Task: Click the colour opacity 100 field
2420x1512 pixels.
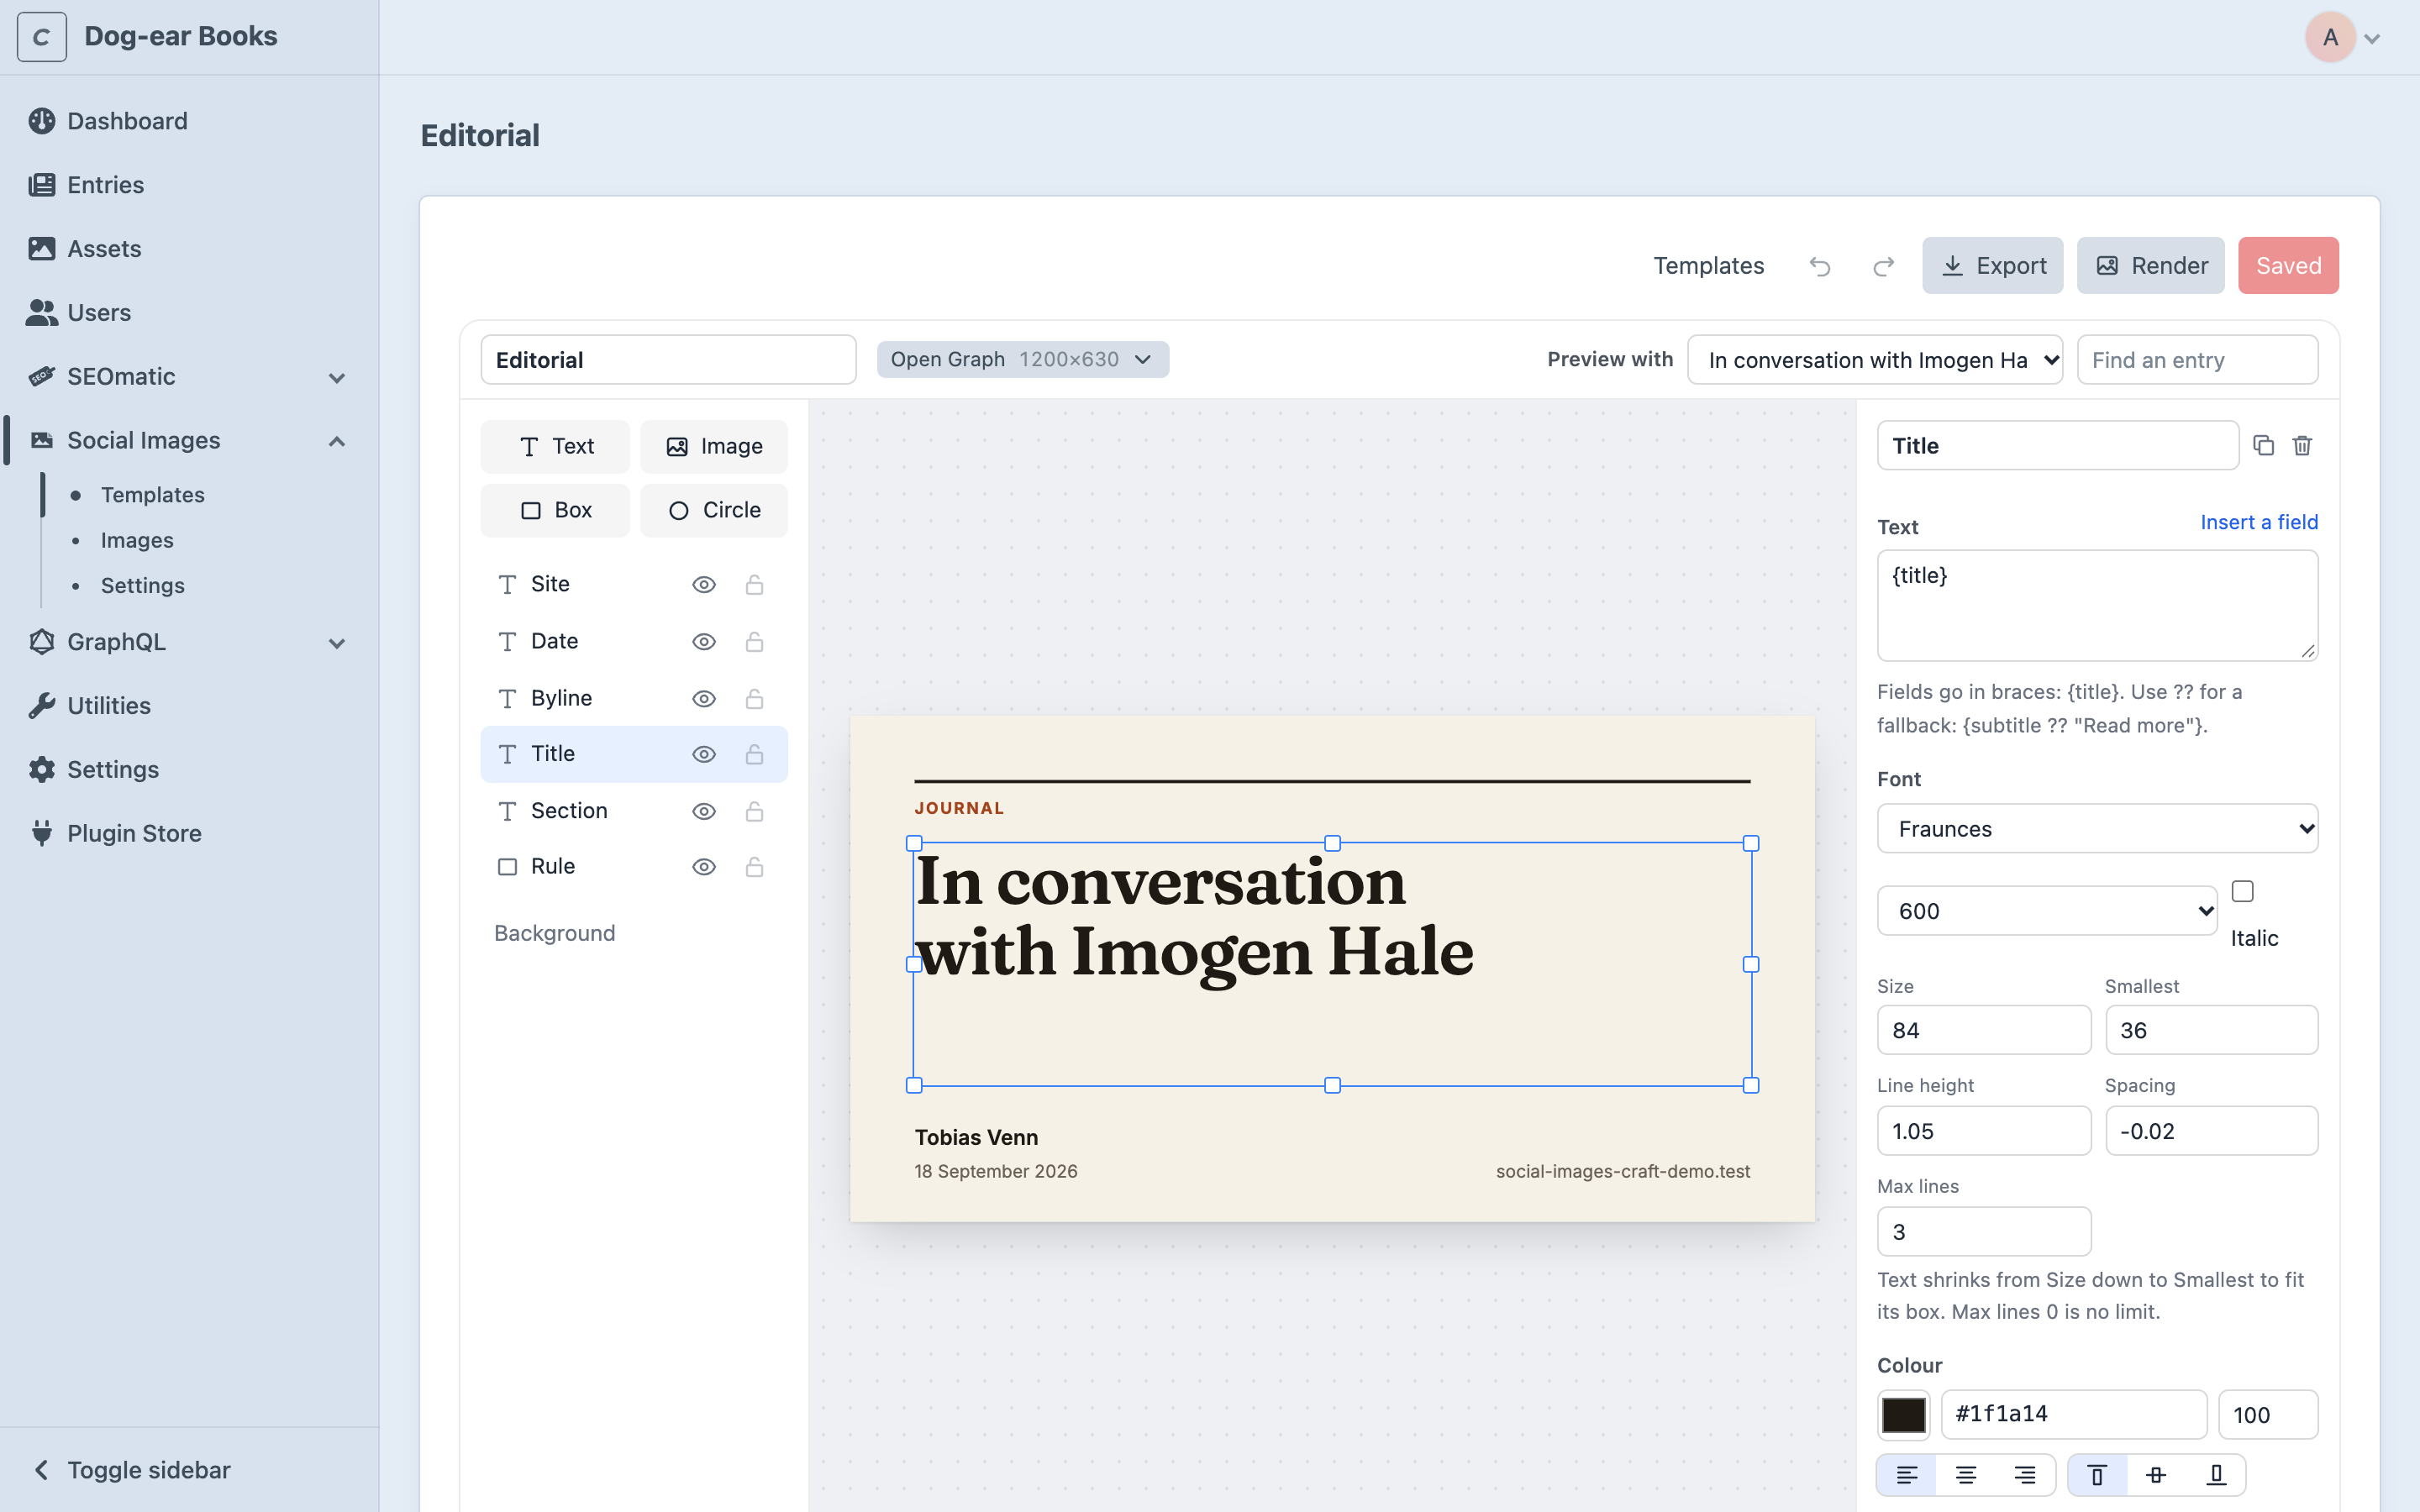Action: point(2267,1414)
